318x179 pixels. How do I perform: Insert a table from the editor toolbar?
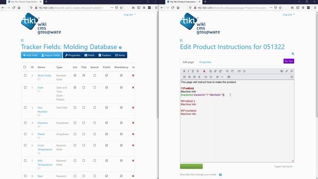click(229, 77)
